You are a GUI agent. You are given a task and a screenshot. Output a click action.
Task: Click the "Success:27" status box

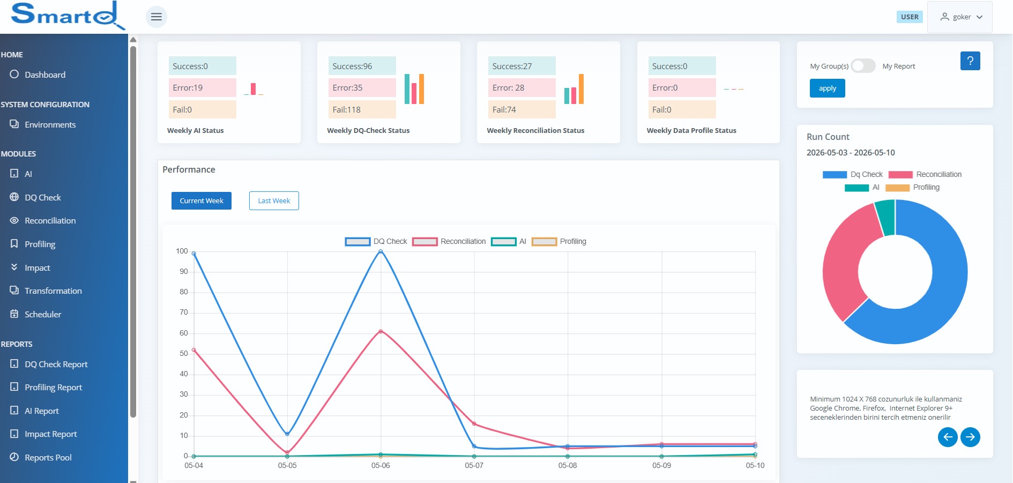[522, 66]
